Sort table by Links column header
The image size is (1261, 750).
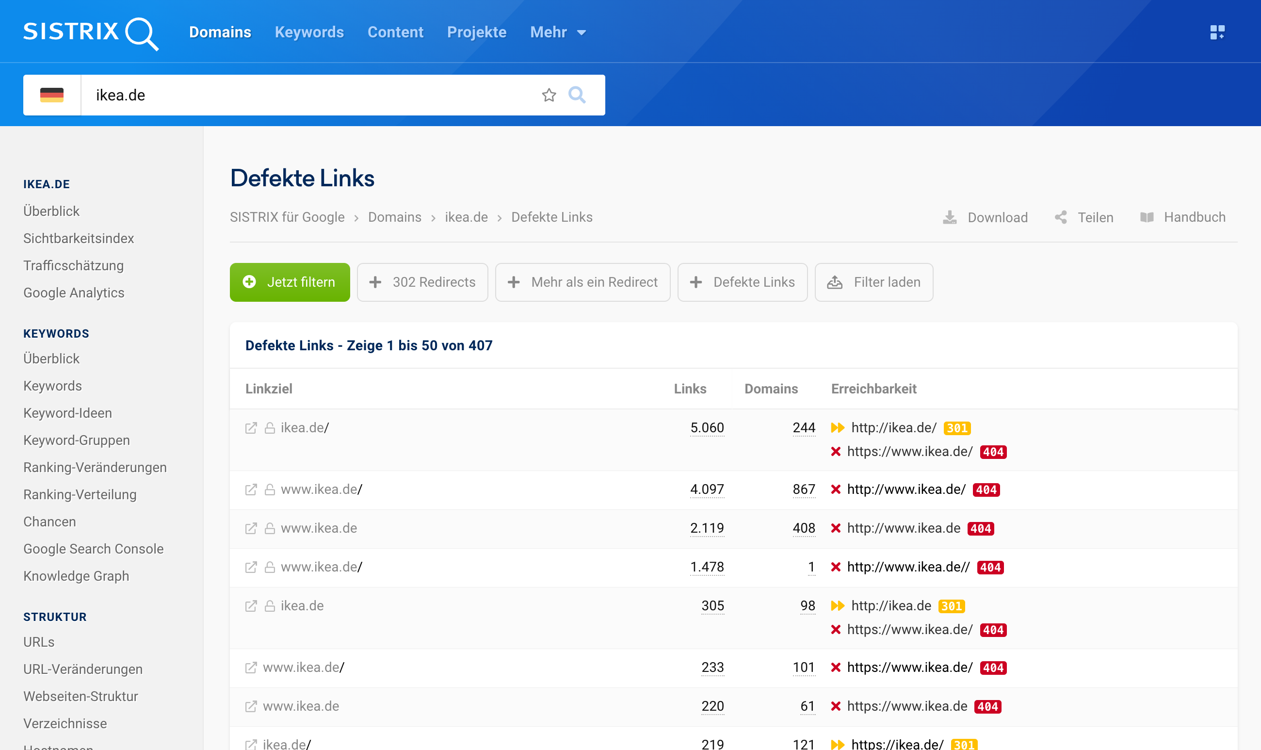coord(690,389)
